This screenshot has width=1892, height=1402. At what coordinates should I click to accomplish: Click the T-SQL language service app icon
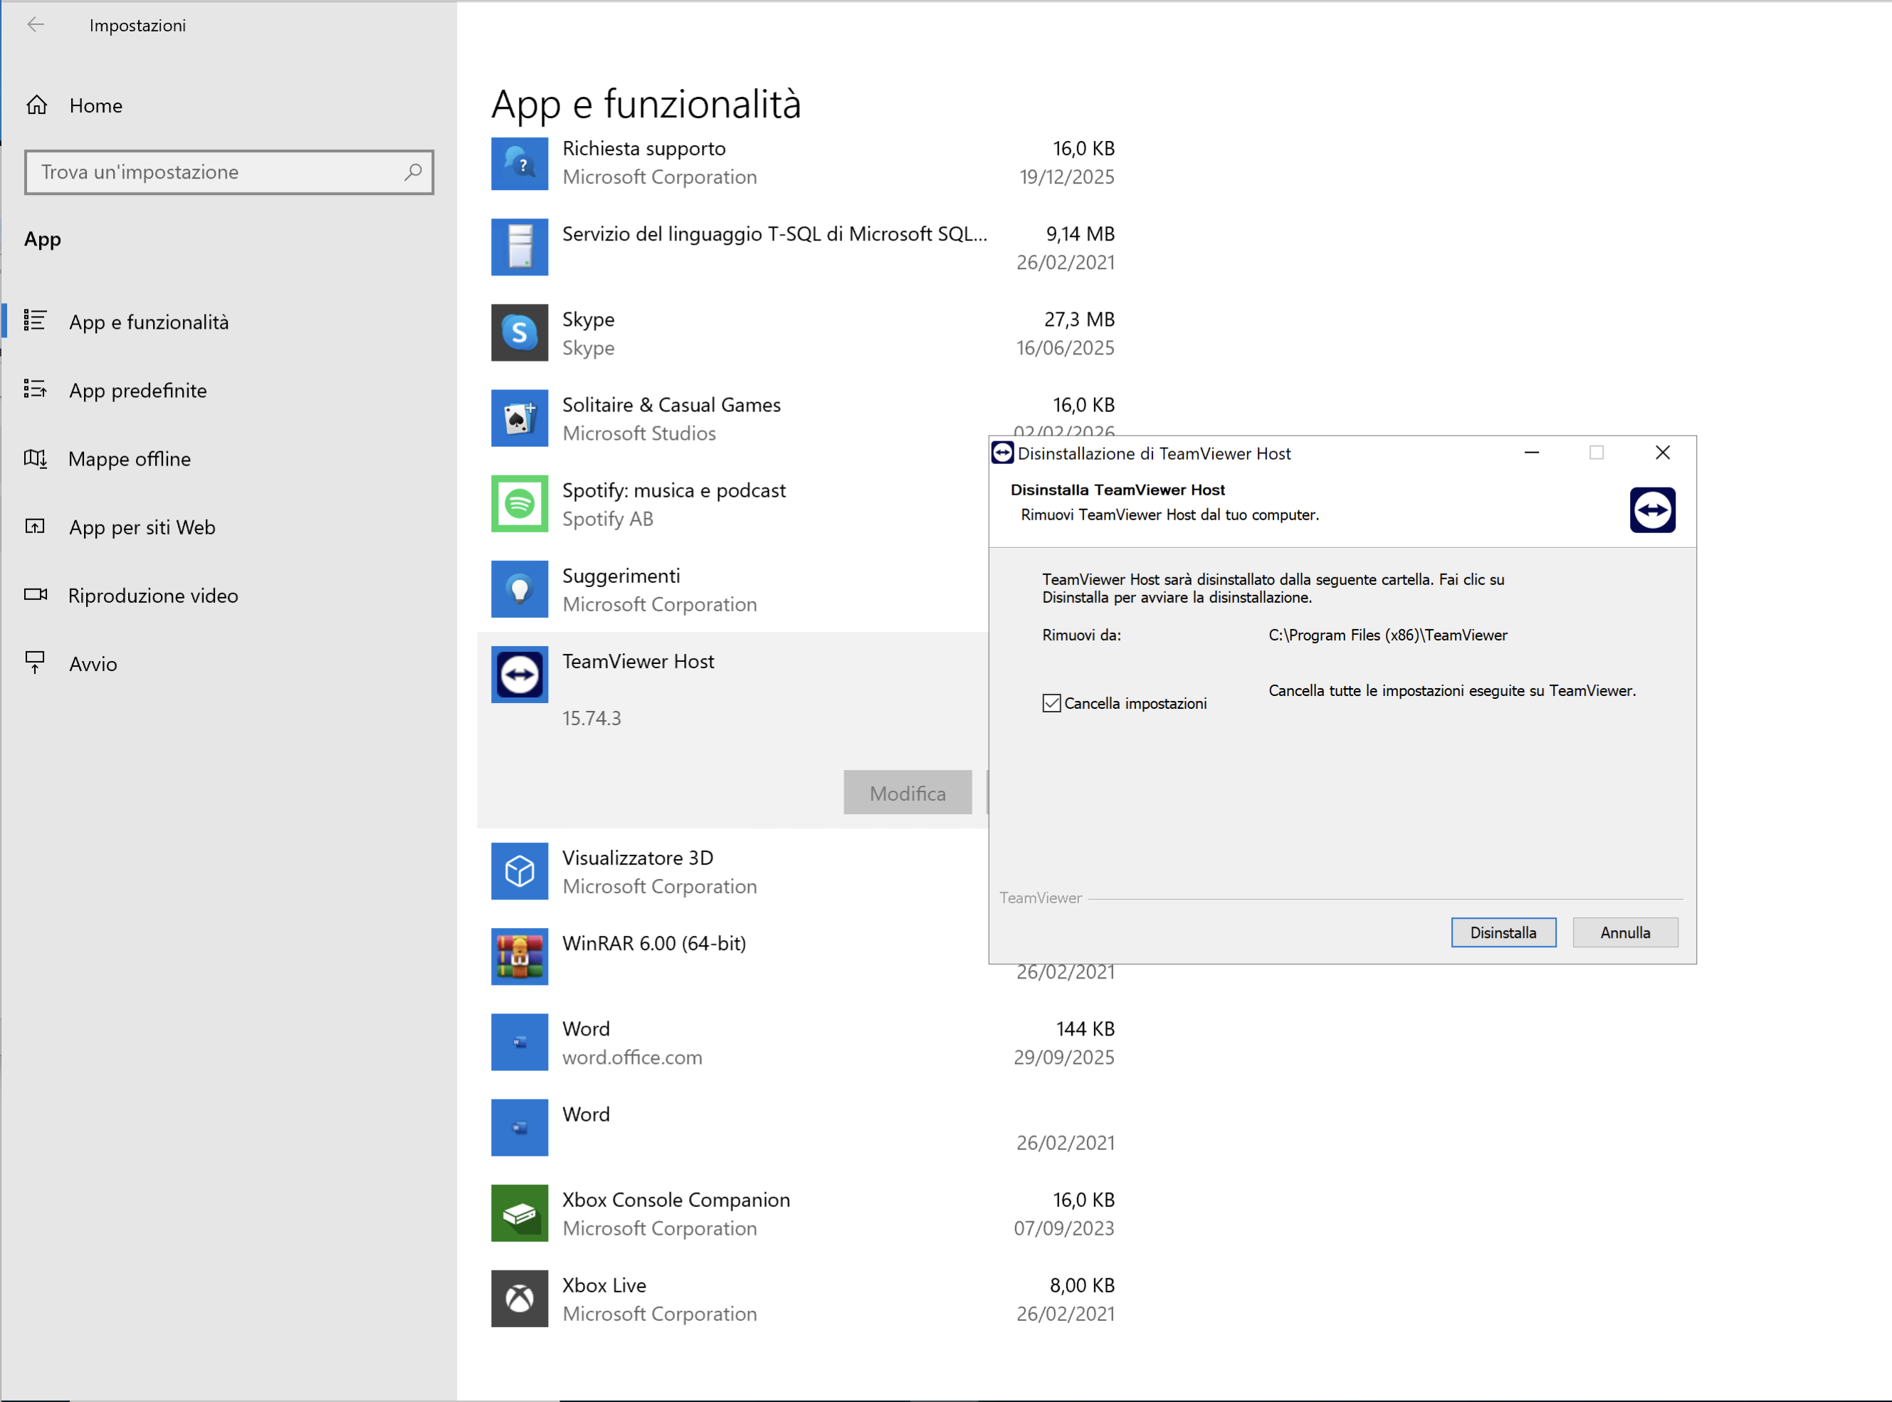[520, 247]
